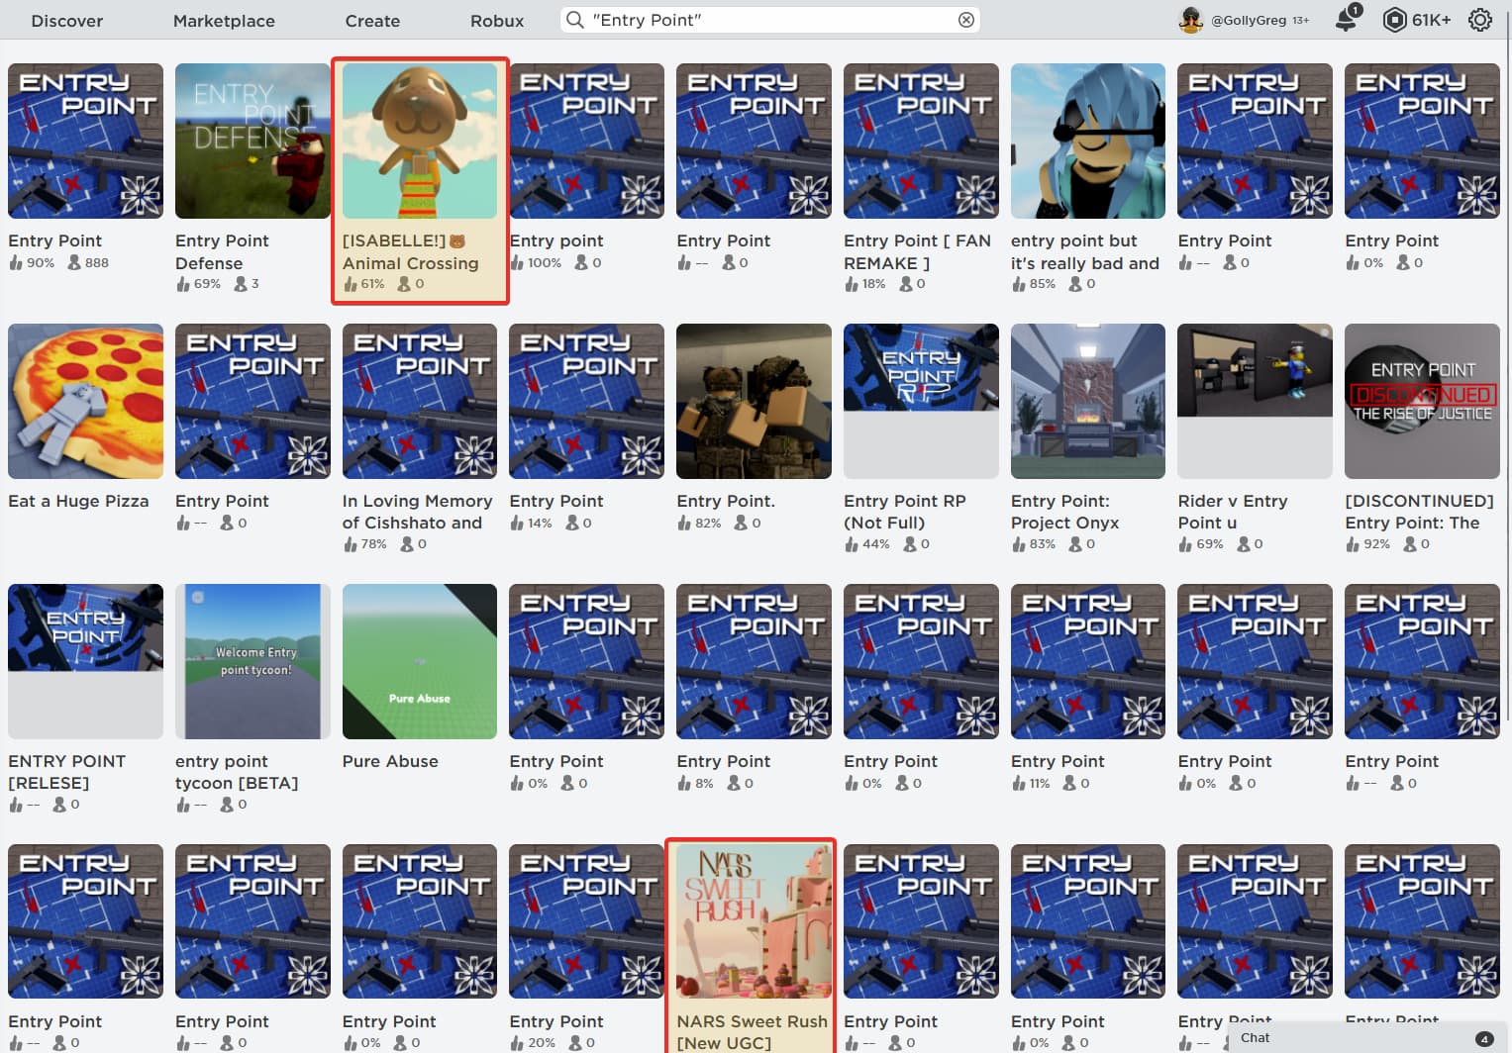The height and width of the screenshot is (1053, 1512).
Task: Open the notifications bell
Action: pos(1347,19)
